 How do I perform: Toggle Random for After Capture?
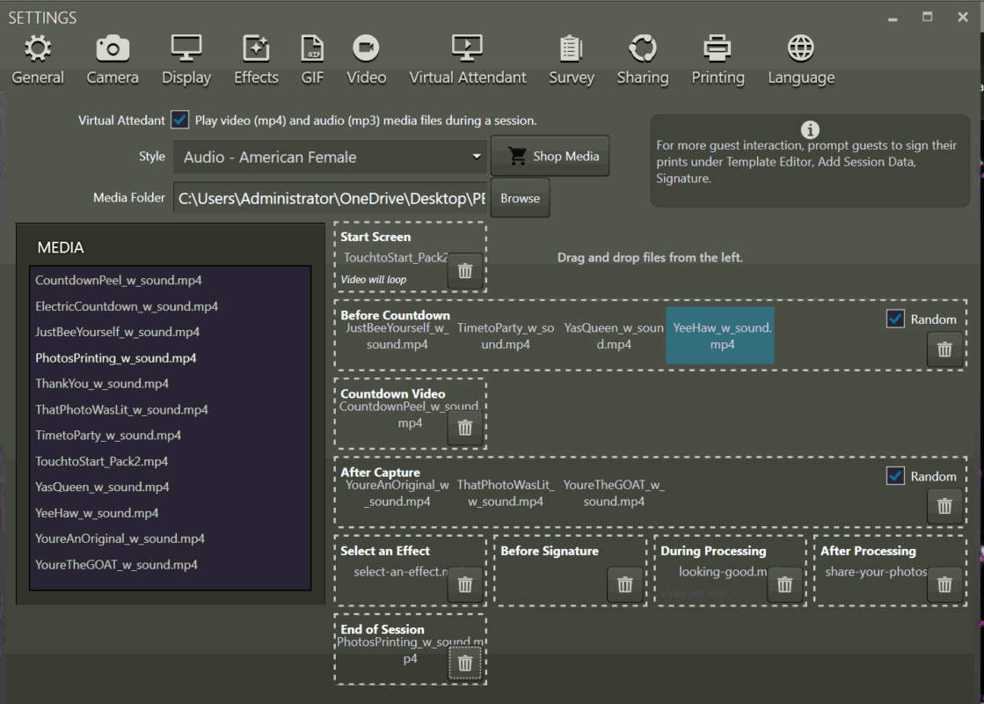point(895,476)
